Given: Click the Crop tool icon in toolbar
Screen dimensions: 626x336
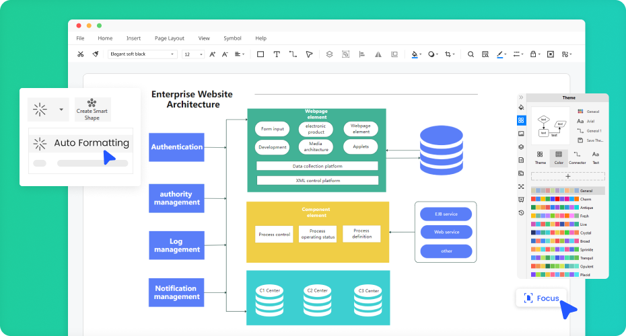Looking at the screenshot, I should (448, 54).
